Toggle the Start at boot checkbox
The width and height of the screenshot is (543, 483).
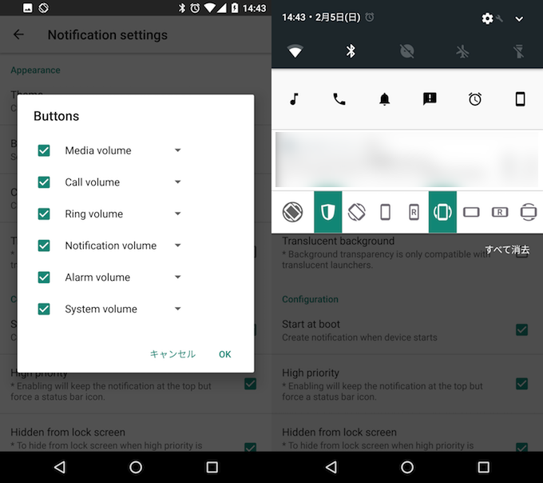click(x=521, y=329)
